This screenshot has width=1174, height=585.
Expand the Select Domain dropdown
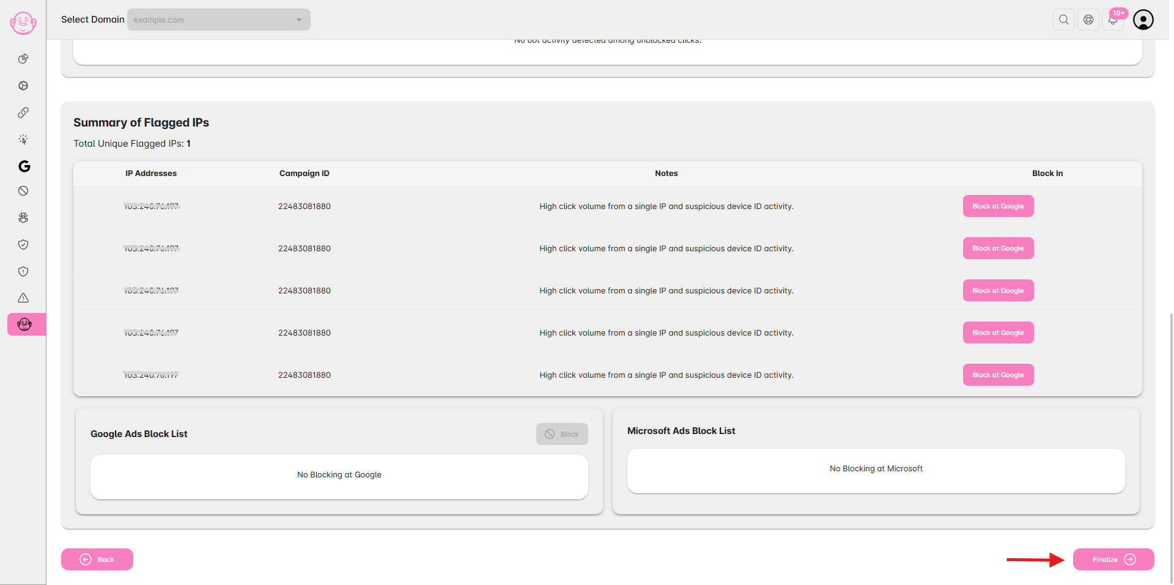pos(218,20)
